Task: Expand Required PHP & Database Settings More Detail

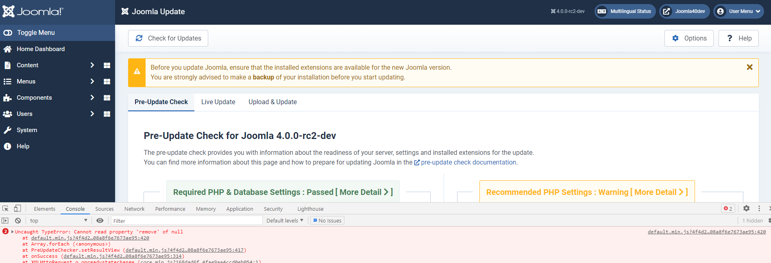Action: 283,192
